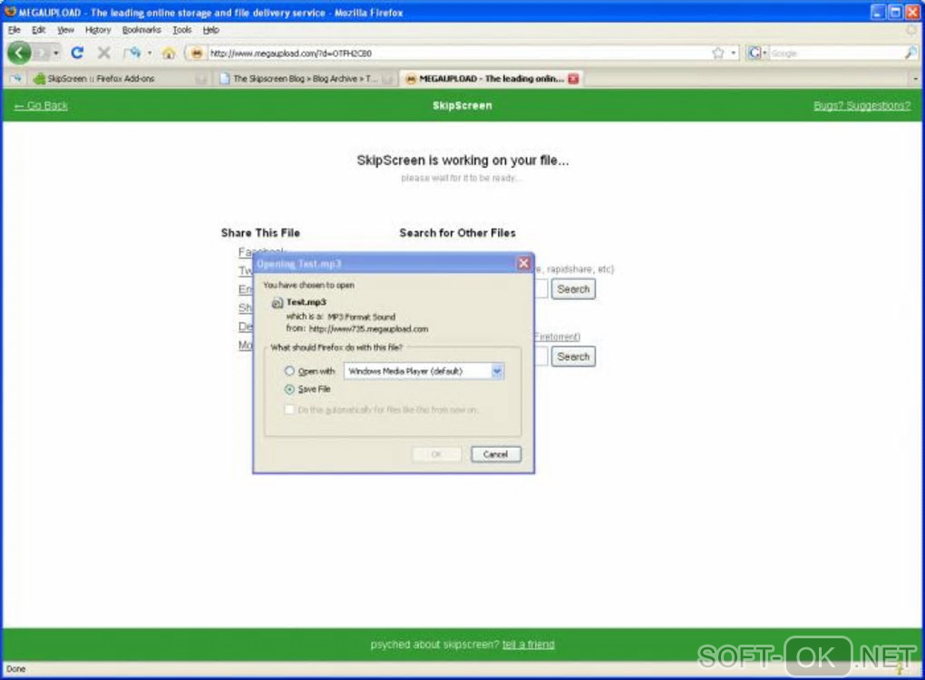Viewport: 925px width, 680px height.
Task: Open the Windows Media Player application dropdown
Action: 497,371
